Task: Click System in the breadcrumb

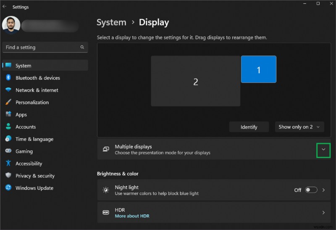Action: pyautogui.click(x=111, y=22)
